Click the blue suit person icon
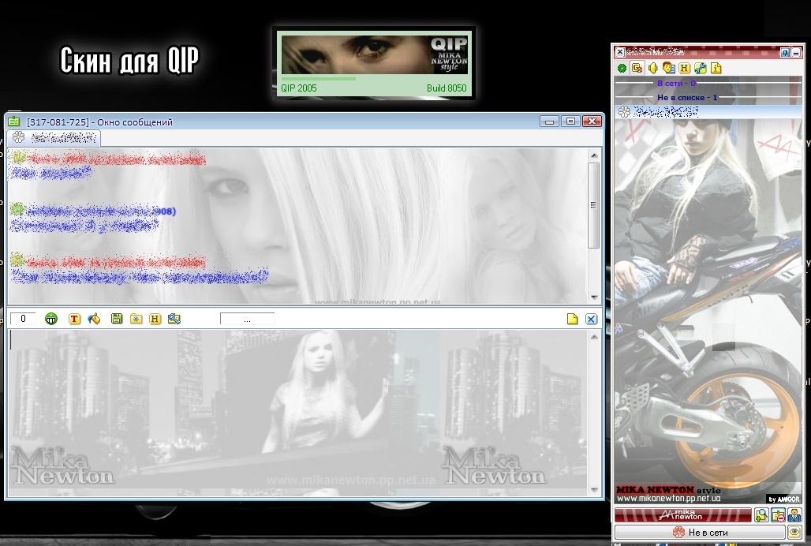 point(794,515)
